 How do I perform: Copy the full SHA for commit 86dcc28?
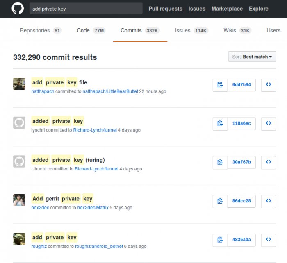click(220, 201)
